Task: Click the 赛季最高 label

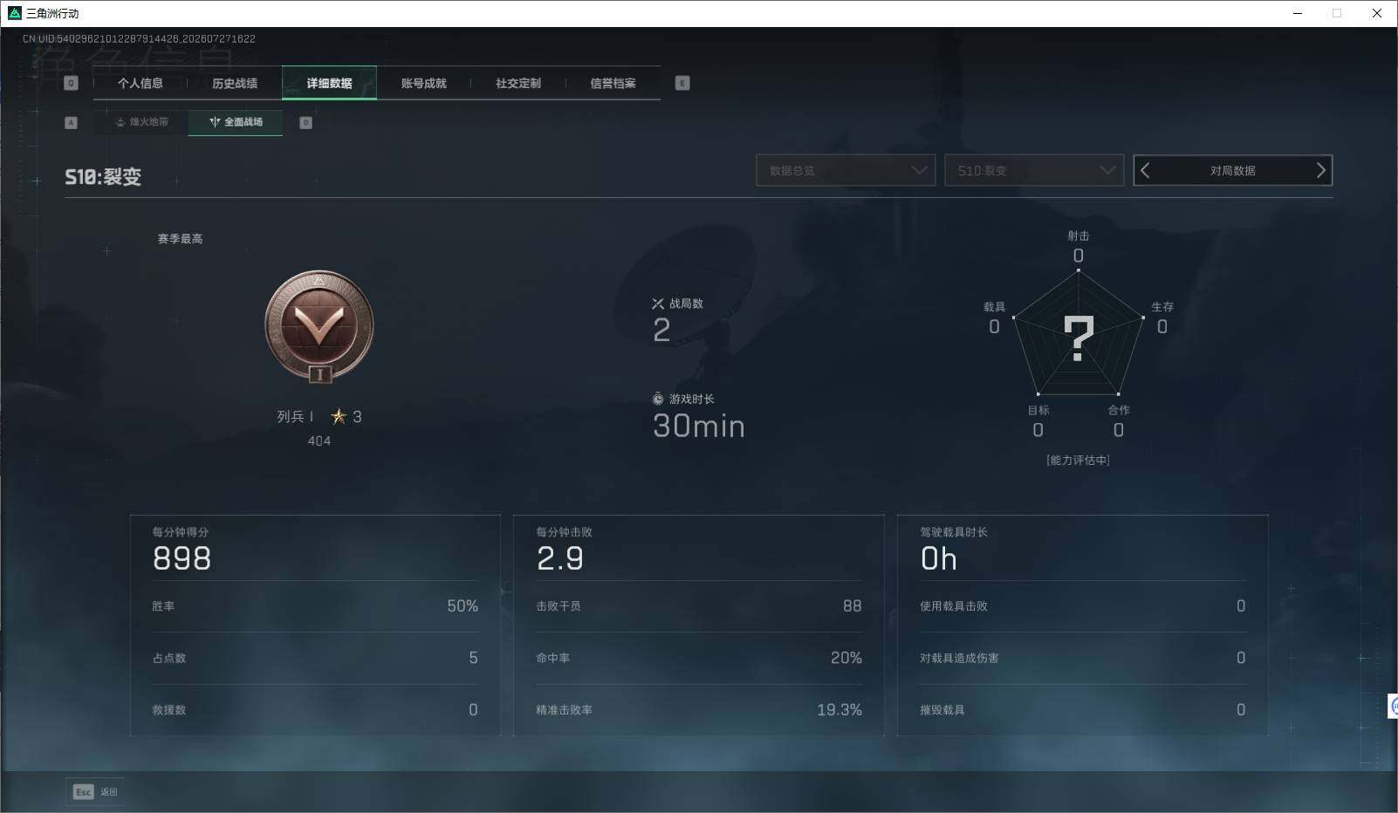Action: [180, 238]
